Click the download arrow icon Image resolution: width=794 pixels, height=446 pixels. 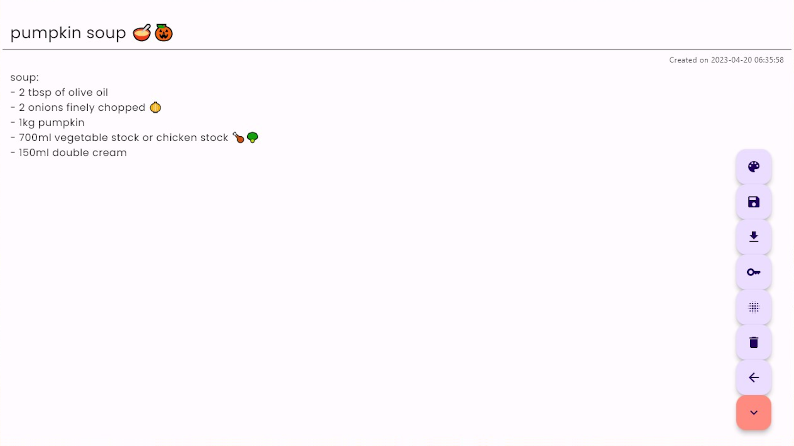[753, 237]
